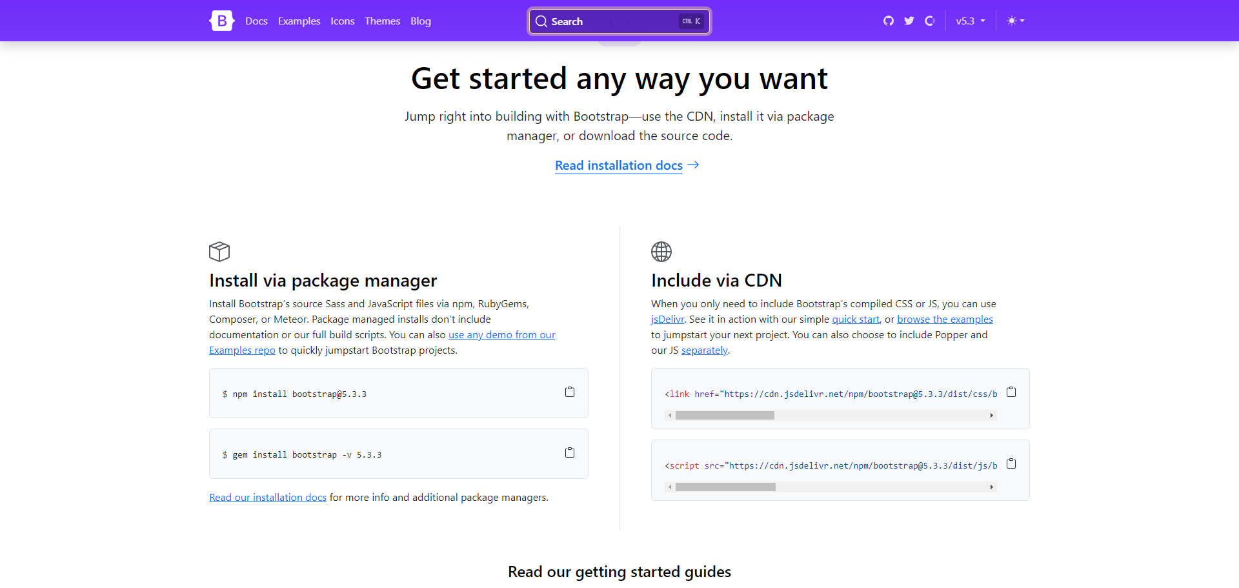The width and height of the screenshot is (1239, 588).
Task: Click 'gem install bootstrap -v 5.3.3' text
Action: click(x=307, y=454)
